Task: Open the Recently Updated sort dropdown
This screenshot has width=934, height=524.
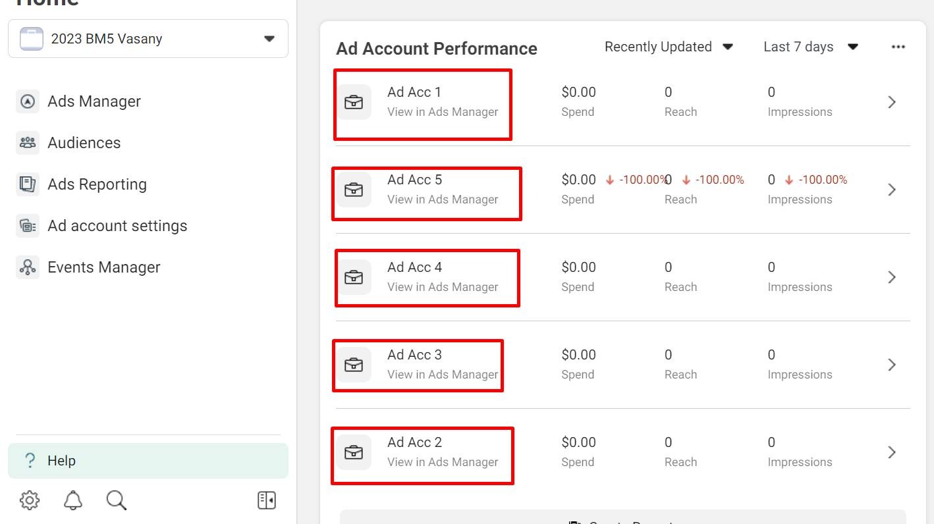Action: click(669, 47)
